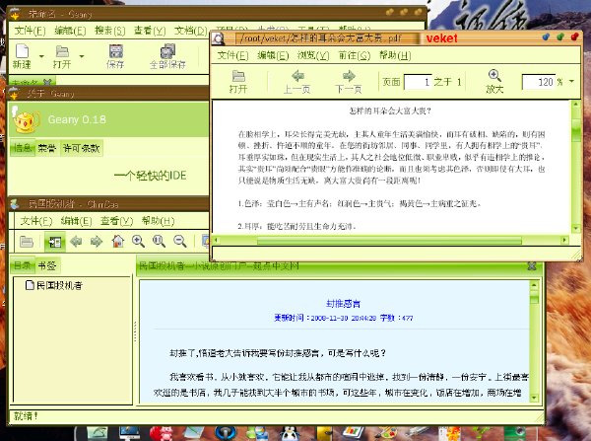This screenshot has height=441, width=591.
Task: Open Geany's Search (搜索) menu
Action: pyautogui.click(x=109, y=31)
